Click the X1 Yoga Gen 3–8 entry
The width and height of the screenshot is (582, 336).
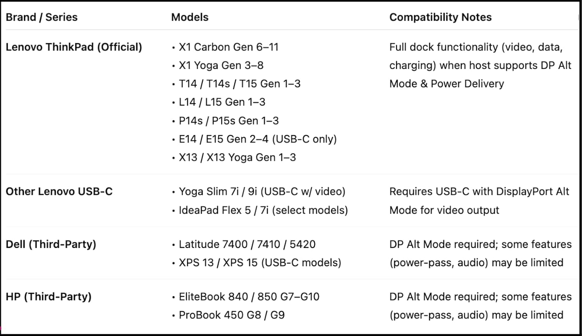coord(221,65)
